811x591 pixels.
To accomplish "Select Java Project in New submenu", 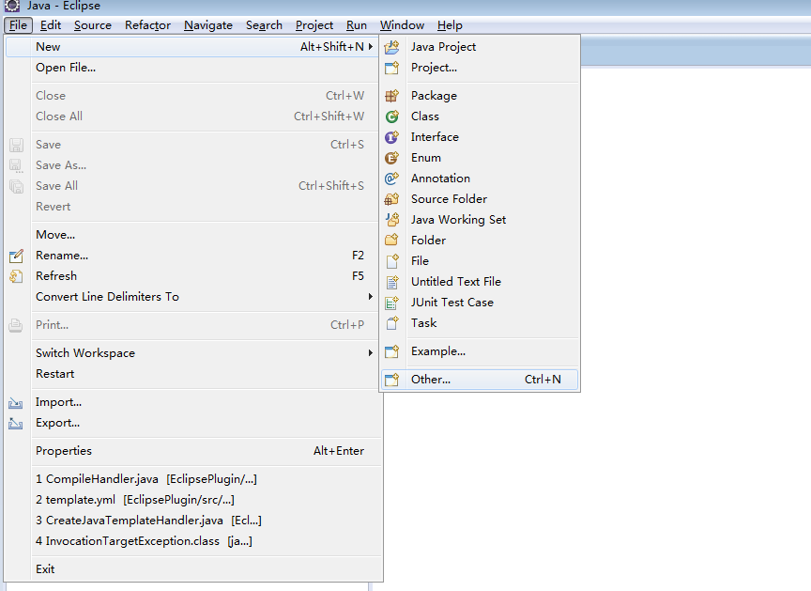I will [480, 47].
